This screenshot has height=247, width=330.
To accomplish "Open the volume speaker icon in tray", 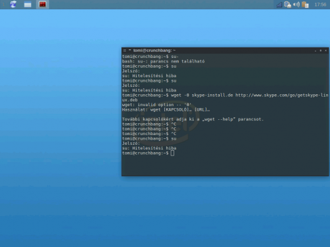I will tap(296, 5).
